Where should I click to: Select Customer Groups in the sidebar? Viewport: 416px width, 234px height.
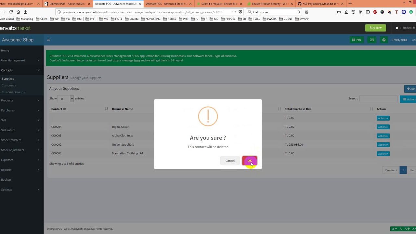pyautogui.click(x=13, y=92)
